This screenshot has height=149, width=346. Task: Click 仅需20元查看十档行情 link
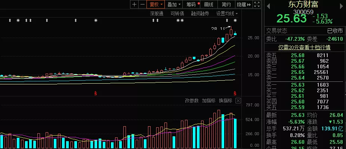(304, 47)
